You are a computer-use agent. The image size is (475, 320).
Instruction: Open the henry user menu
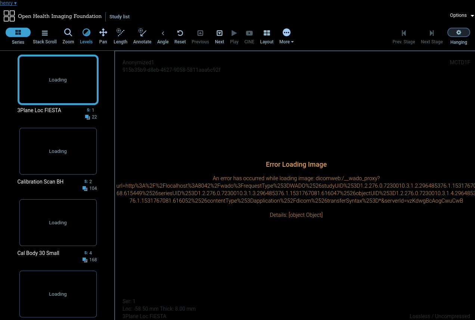tap(8, 3)
